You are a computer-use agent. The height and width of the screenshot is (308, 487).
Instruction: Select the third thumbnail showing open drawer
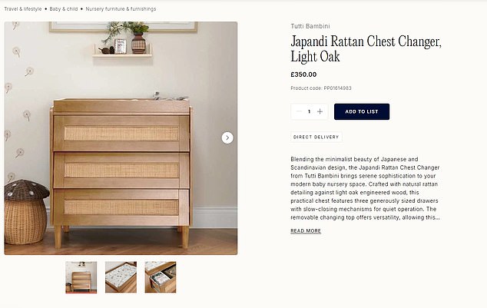click(x=160, y=277)
